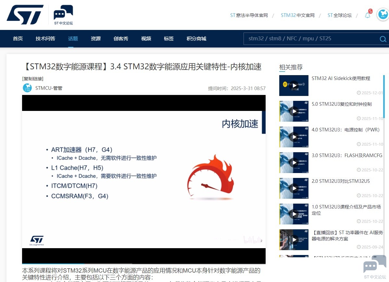Image resolution: width=389 pixels, height=282 pixels.
Task: Click the STMCU-管管 author avatar
Action: [x=27, y=88]
